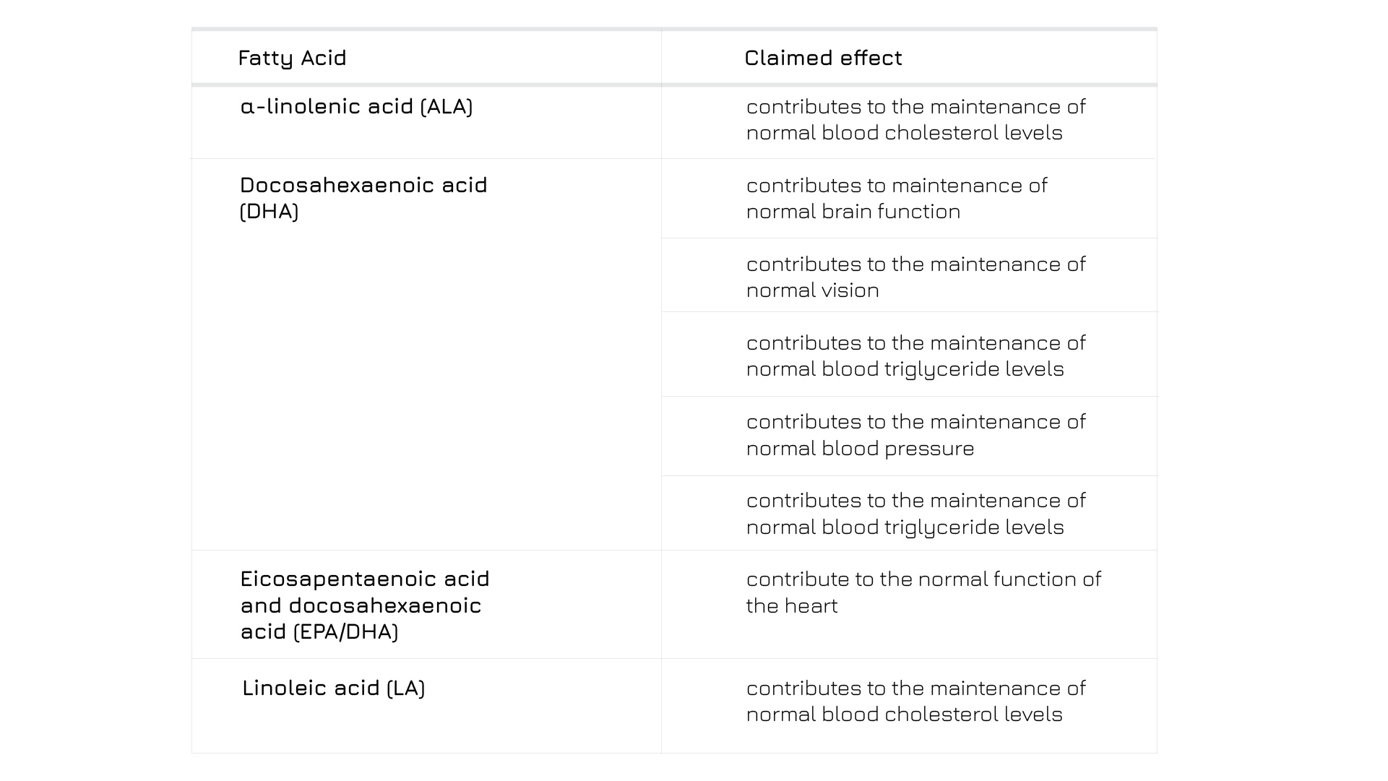Click the "Fatty Acid" column header

pyautogui.click(x=292, y=58)
